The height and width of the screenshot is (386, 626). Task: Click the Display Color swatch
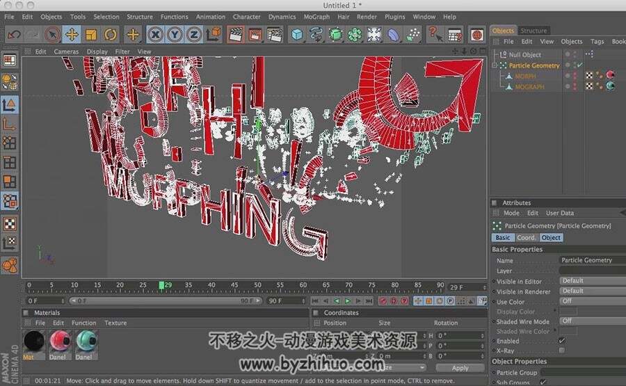pyautogui.click(x=568, y=312)
